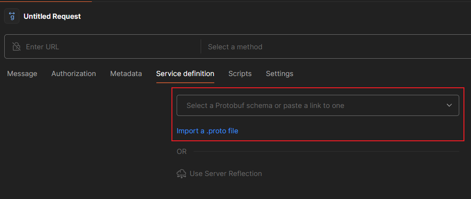Click the Untitled Request title
The image size is (471, 199).
coord(52,16)
